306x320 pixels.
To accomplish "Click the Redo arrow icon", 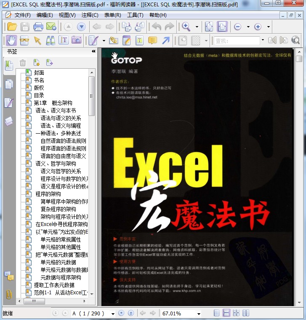I will 170,27.
